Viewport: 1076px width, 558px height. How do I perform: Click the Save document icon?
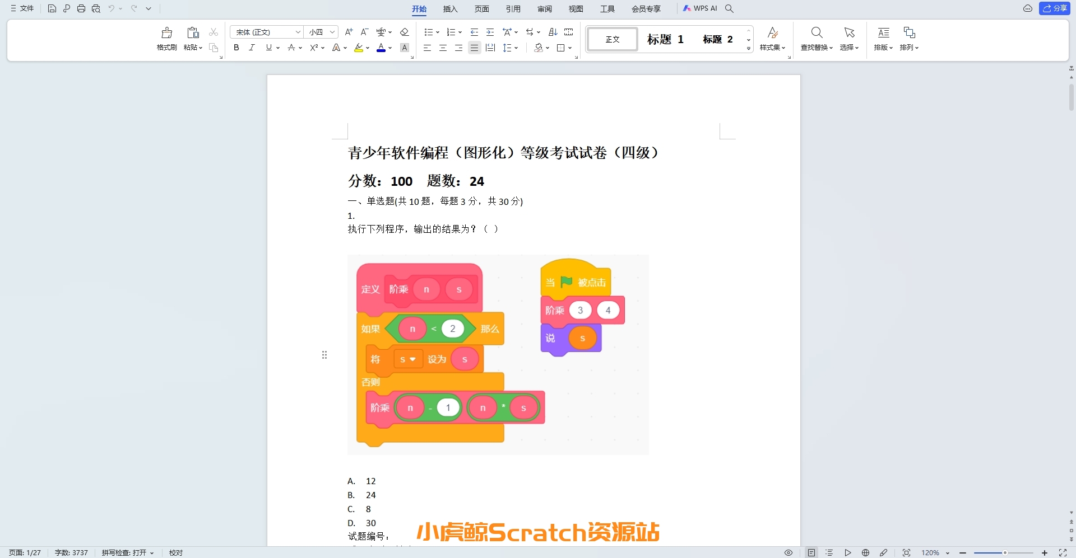pos(52,8)
